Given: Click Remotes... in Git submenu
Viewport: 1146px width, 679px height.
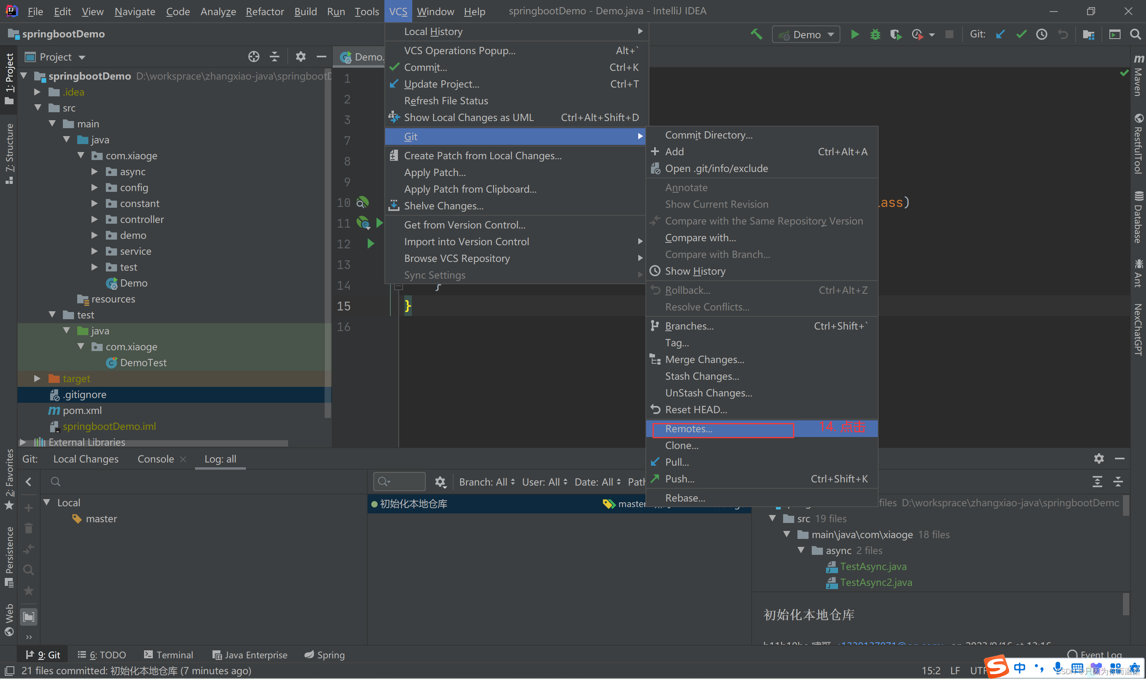Looking at the screenshot, I should click(761, 429).
